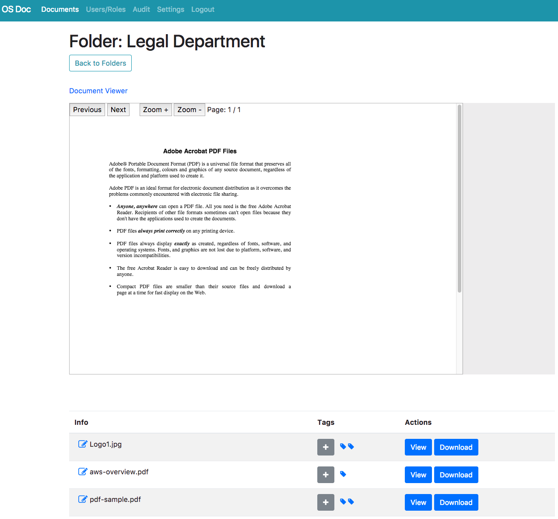
Task: Return with Back to Folders
Action: pos(100,63)
